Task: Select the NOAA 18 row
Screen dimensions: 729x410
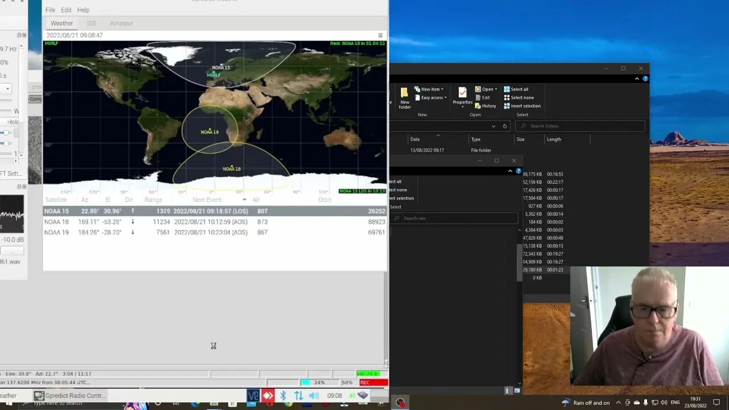Action: [215, 222]
